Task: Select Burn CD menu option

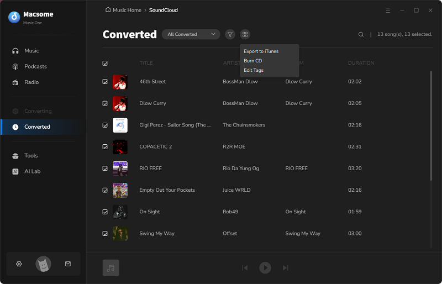Action: click(253, 61)
